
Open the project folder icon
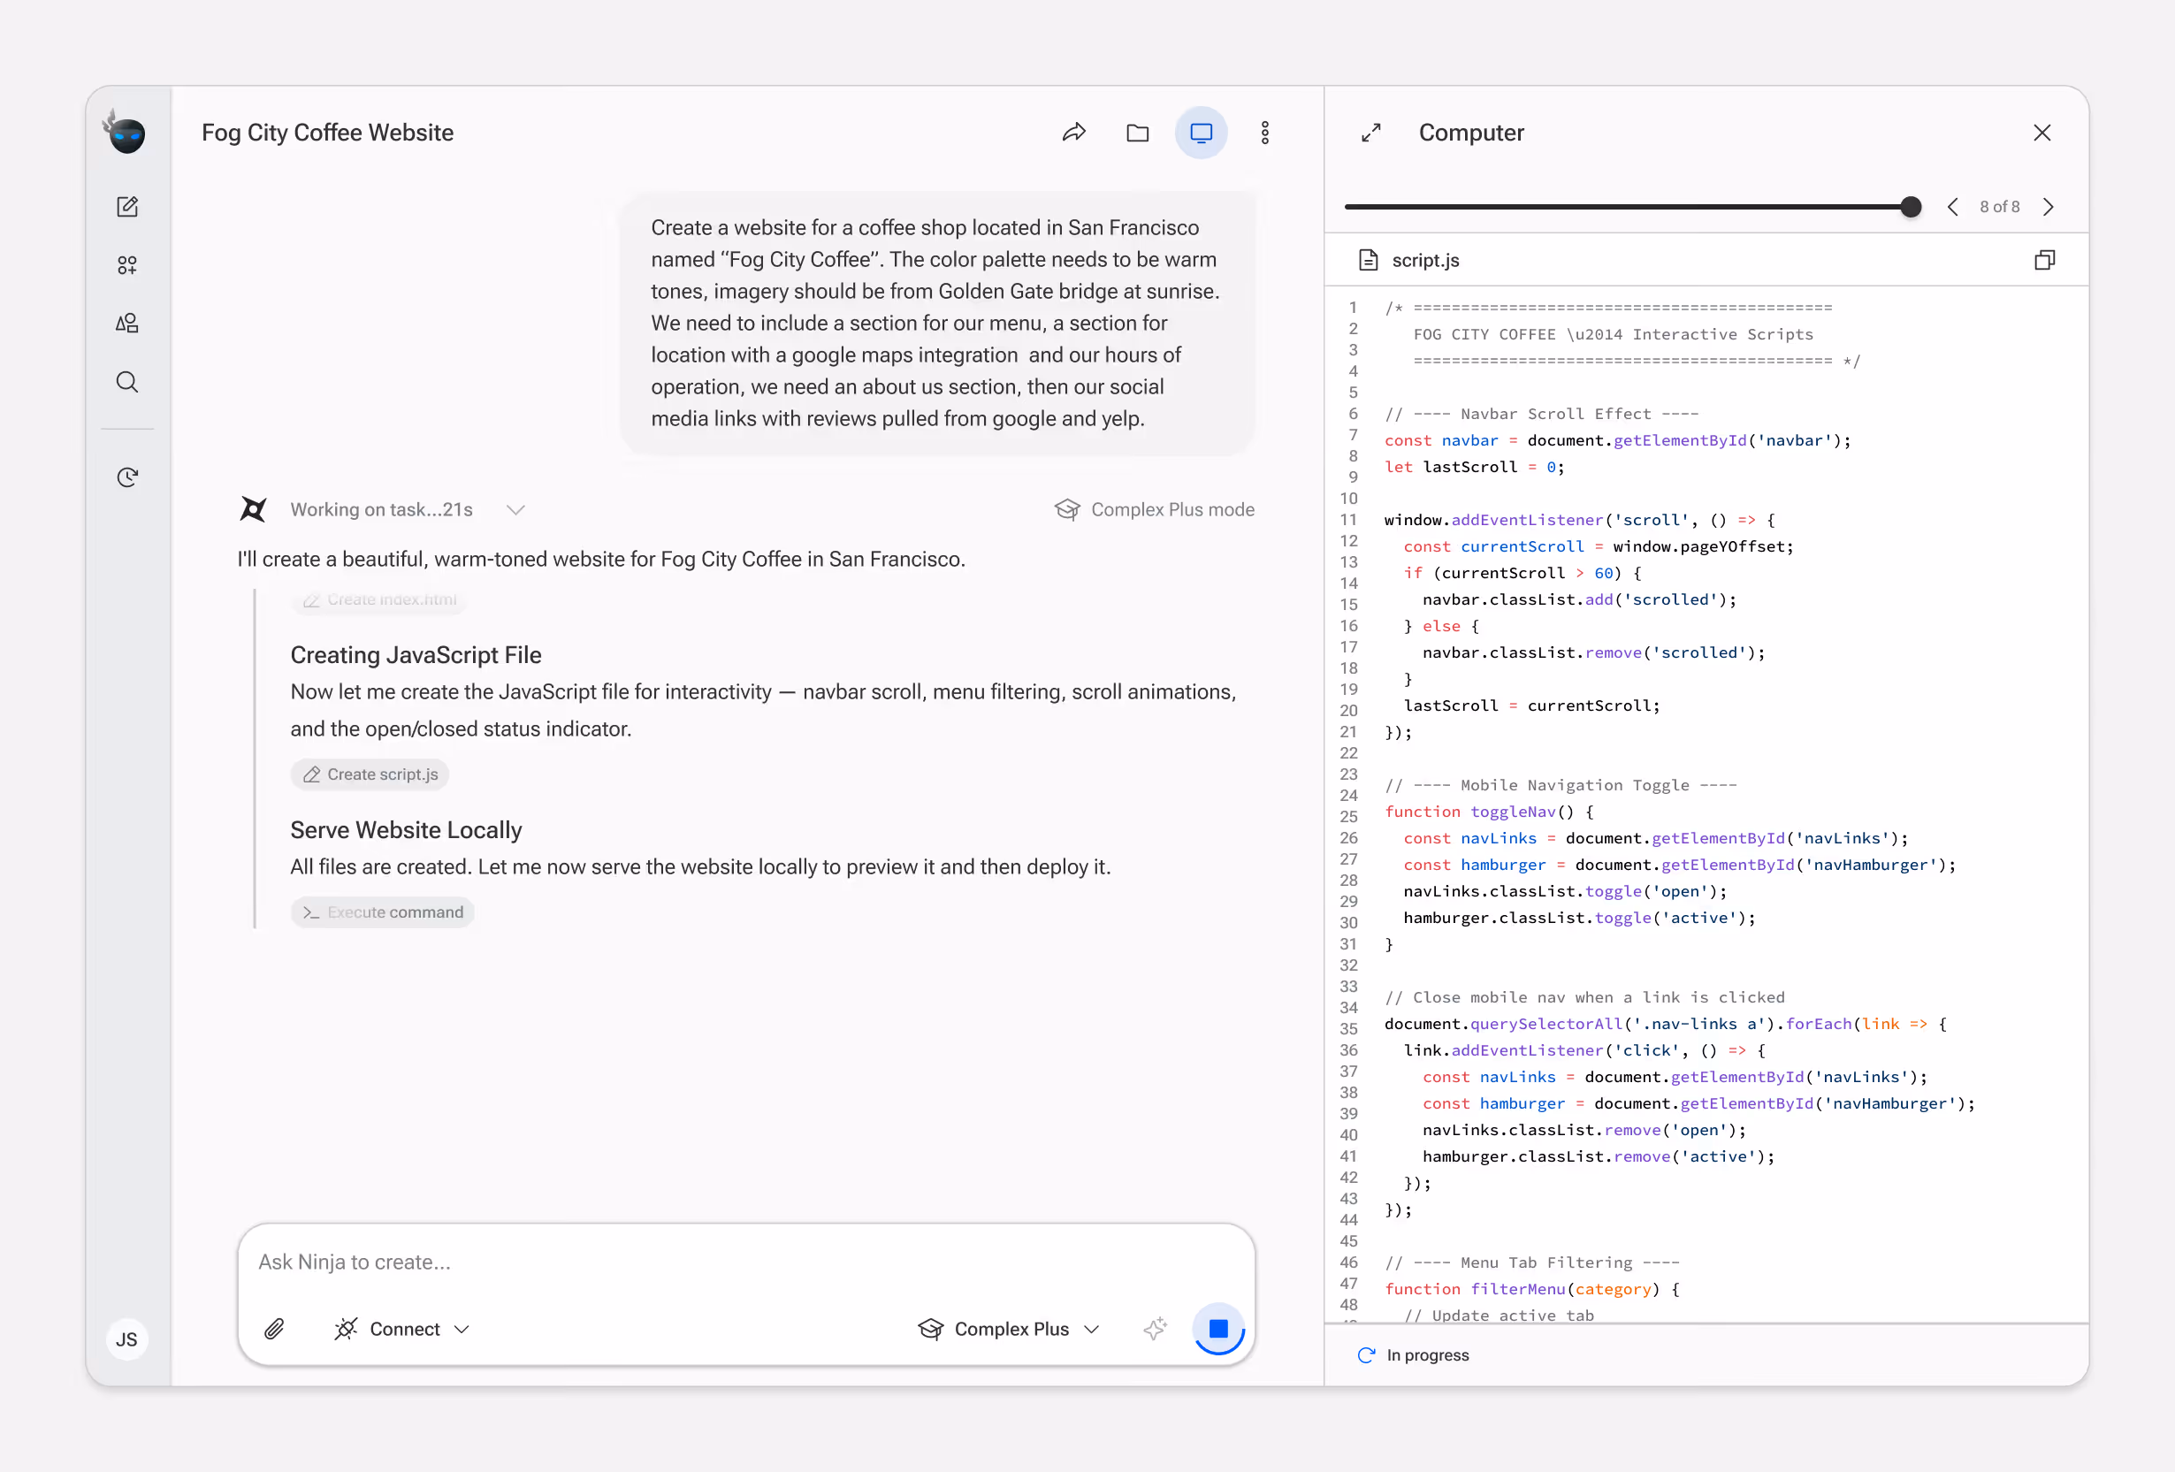tap(1137, 133)
